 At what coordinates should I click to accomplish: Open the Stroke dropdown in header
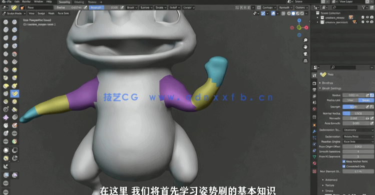(161, 7)
